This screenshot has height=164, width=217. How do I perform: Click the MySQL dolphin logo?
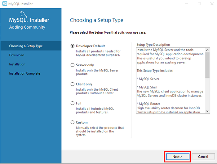23,14
